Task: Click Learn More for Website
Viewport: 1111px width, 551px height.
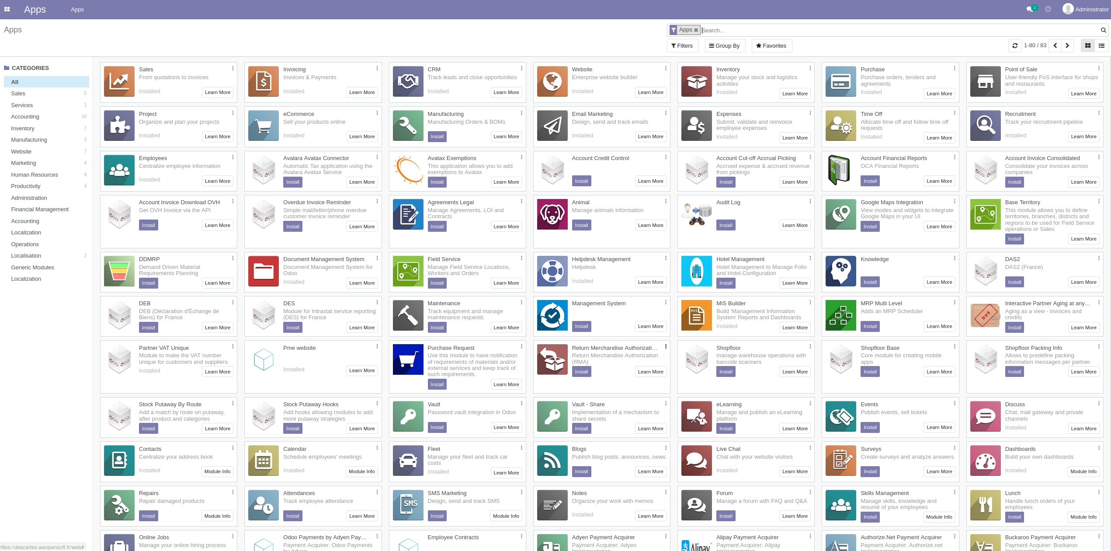Action: [x=650, y=92]
